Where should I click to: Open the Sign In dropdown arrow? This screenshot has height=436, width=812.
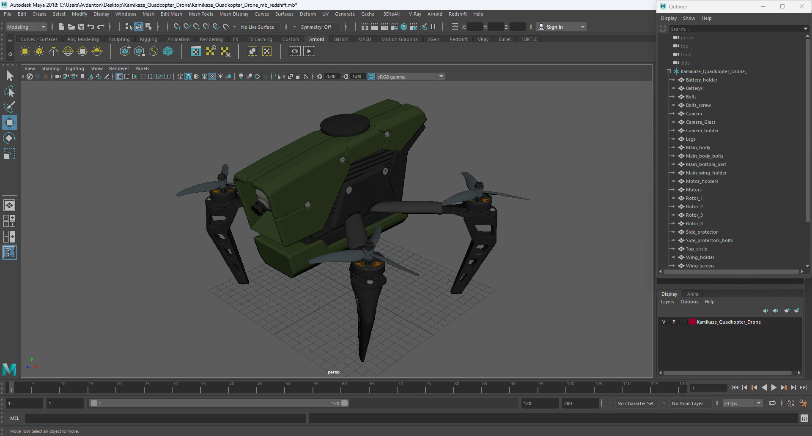coord(583,27)
